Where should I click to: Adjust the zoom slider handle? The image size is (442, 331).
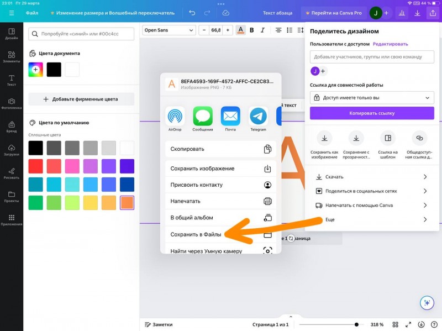(x=356, y=324)
